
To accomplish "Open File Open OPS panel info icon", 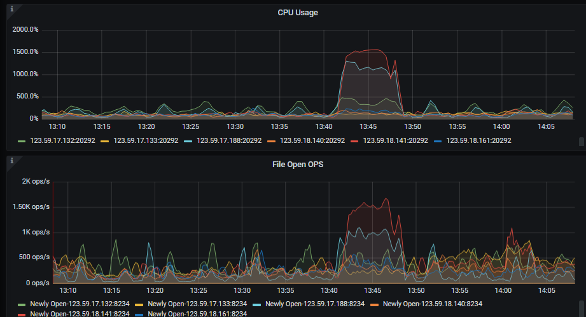I will click(x=12, y=161).
